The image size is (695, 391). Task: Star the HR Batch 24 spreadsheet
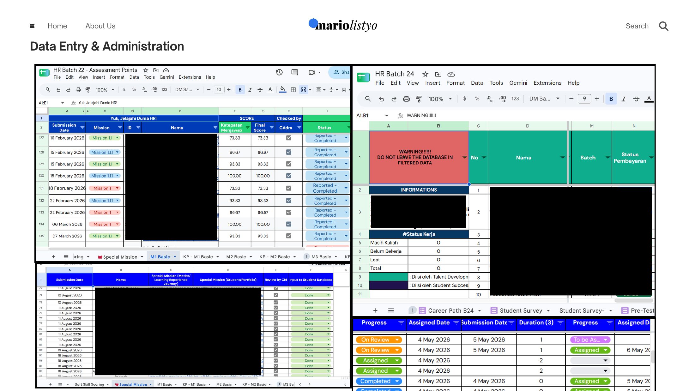coord(426,74)
